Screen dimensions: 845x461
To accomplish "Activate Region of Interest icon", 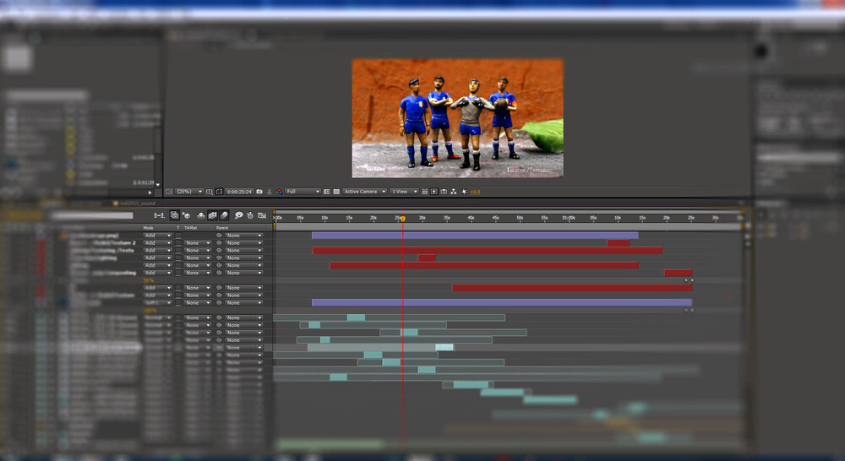I will [x=326, y=192].
